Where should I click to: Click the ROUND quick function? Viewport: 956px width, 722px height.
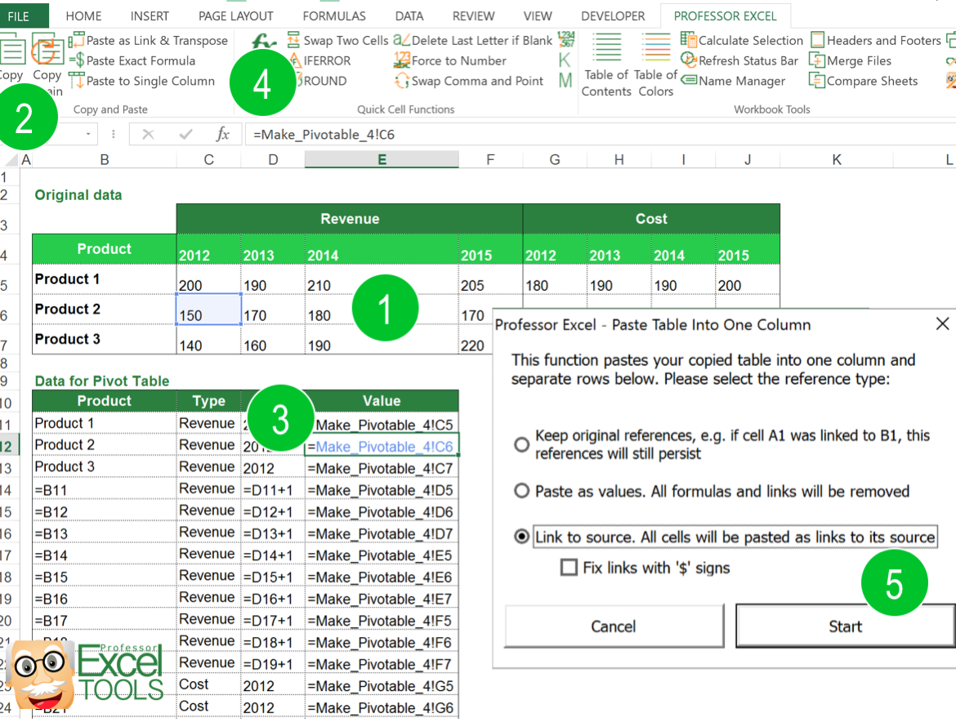tap(325, 80)
